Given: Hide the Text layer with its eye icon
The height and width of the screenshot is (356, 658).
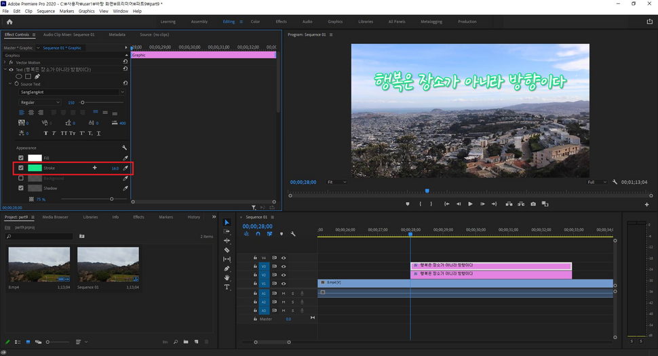Looking at the screenshot, I should [x=12, y=70].
